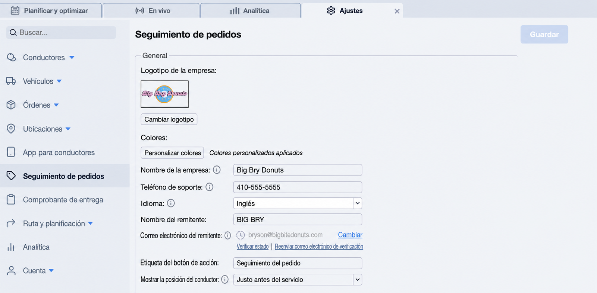
Task: Show info for Teléfono de soporte
Action: click(210, 187)
